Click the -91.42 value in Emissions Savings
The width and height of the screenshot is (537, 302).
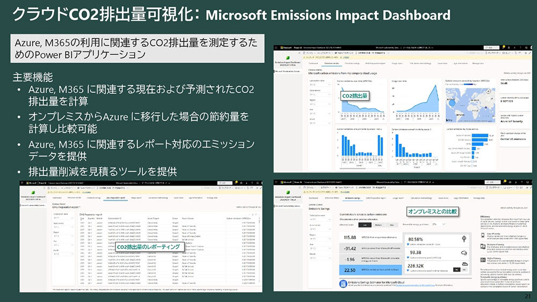tap(350, 249)
